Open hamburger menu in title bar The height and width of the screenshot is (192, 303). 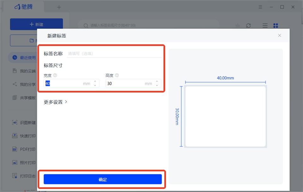pos(260,7)
